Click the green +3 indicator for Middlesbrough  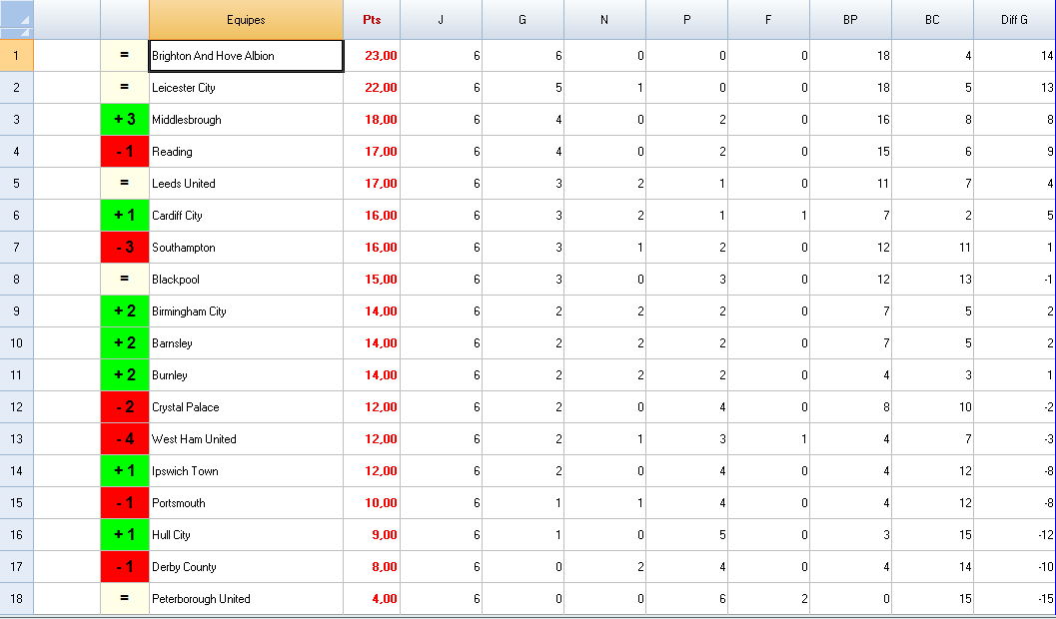(x=125, y=120)
